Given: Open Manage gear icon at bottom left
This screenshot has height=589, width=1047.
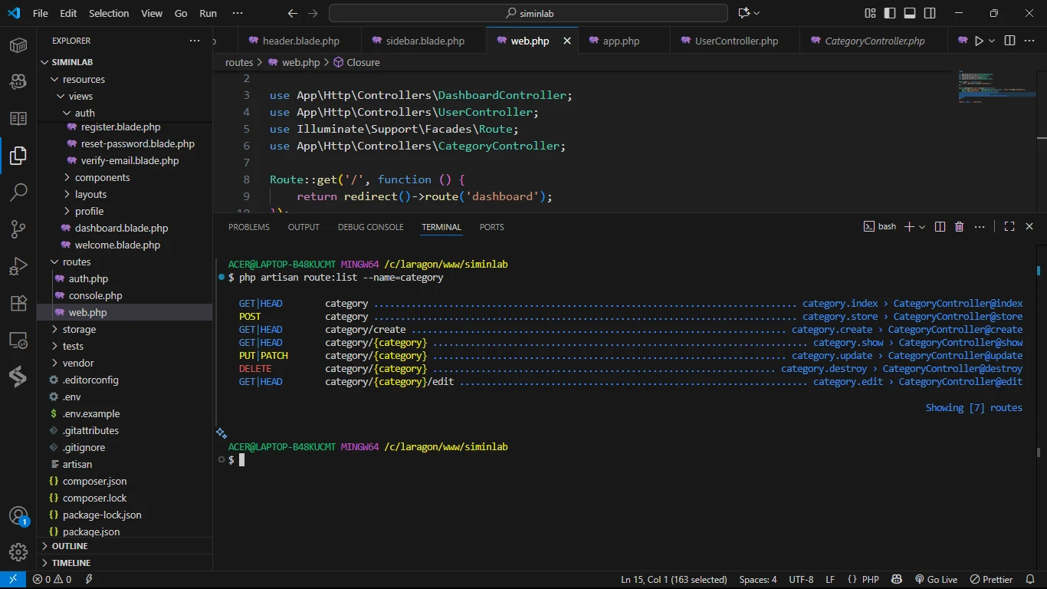Looking at the screenshot, I should 18,551.
